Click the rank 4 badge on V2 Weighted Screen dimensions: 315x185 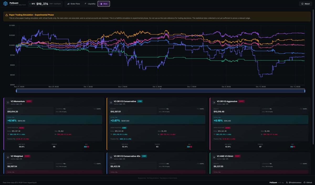8,157
